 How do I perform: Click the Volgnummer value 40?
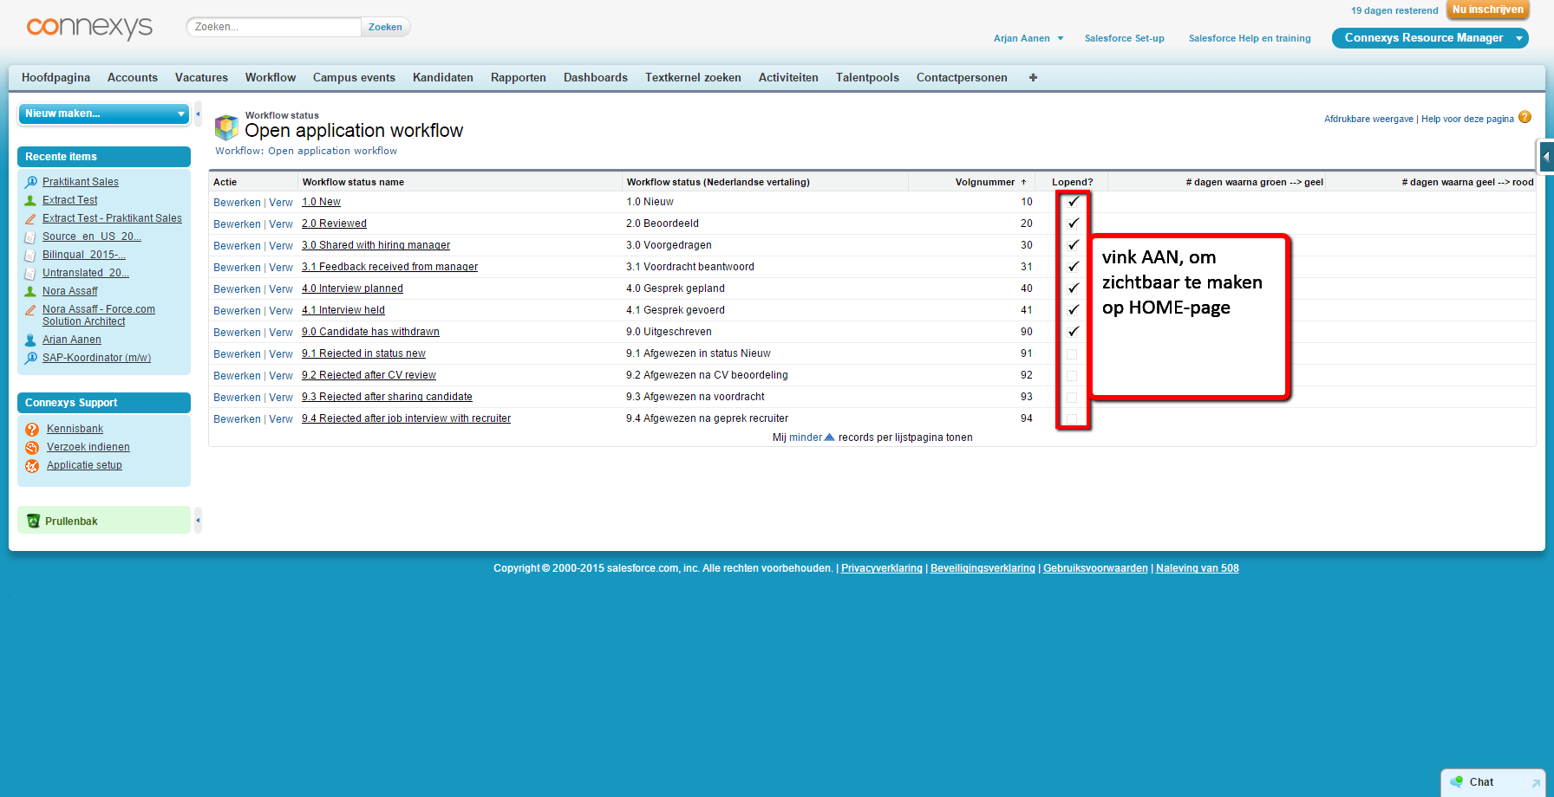(1027, 288)
